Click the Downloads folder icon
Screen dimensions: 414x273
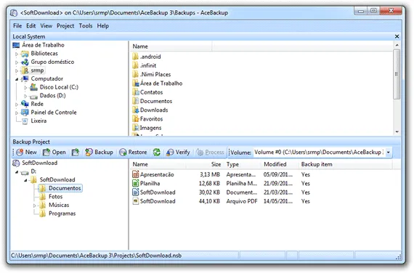pyautogui.click(x=136, y=110)
